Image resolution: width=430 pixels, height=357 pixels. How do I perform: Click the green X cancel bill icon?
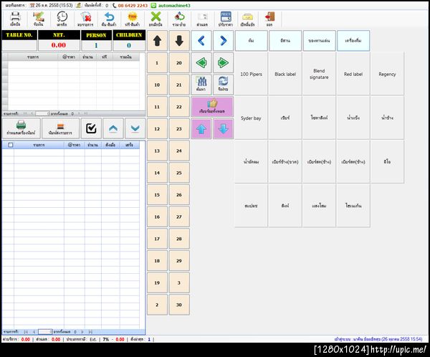[x=156, y=19]
